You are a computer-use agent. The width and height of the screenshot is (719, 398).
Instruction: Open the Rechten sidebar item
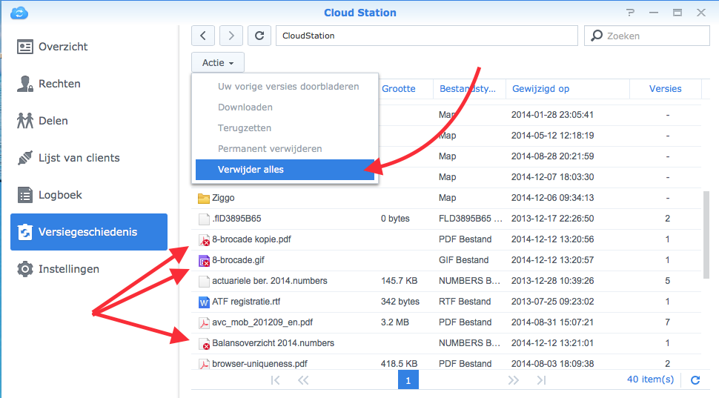click(x=59, y=84)
